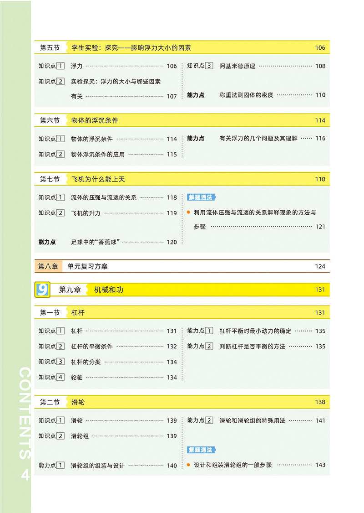Image resolution: width=364 pixels, height=513 pixels.
Task: Click the entry 利用流体压强与流速的关系解释现象的方法与
Action: 255,212
